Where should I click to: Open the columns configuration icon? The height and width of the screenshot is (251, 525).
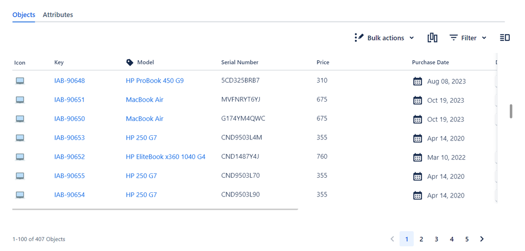[x=433, y=38]
